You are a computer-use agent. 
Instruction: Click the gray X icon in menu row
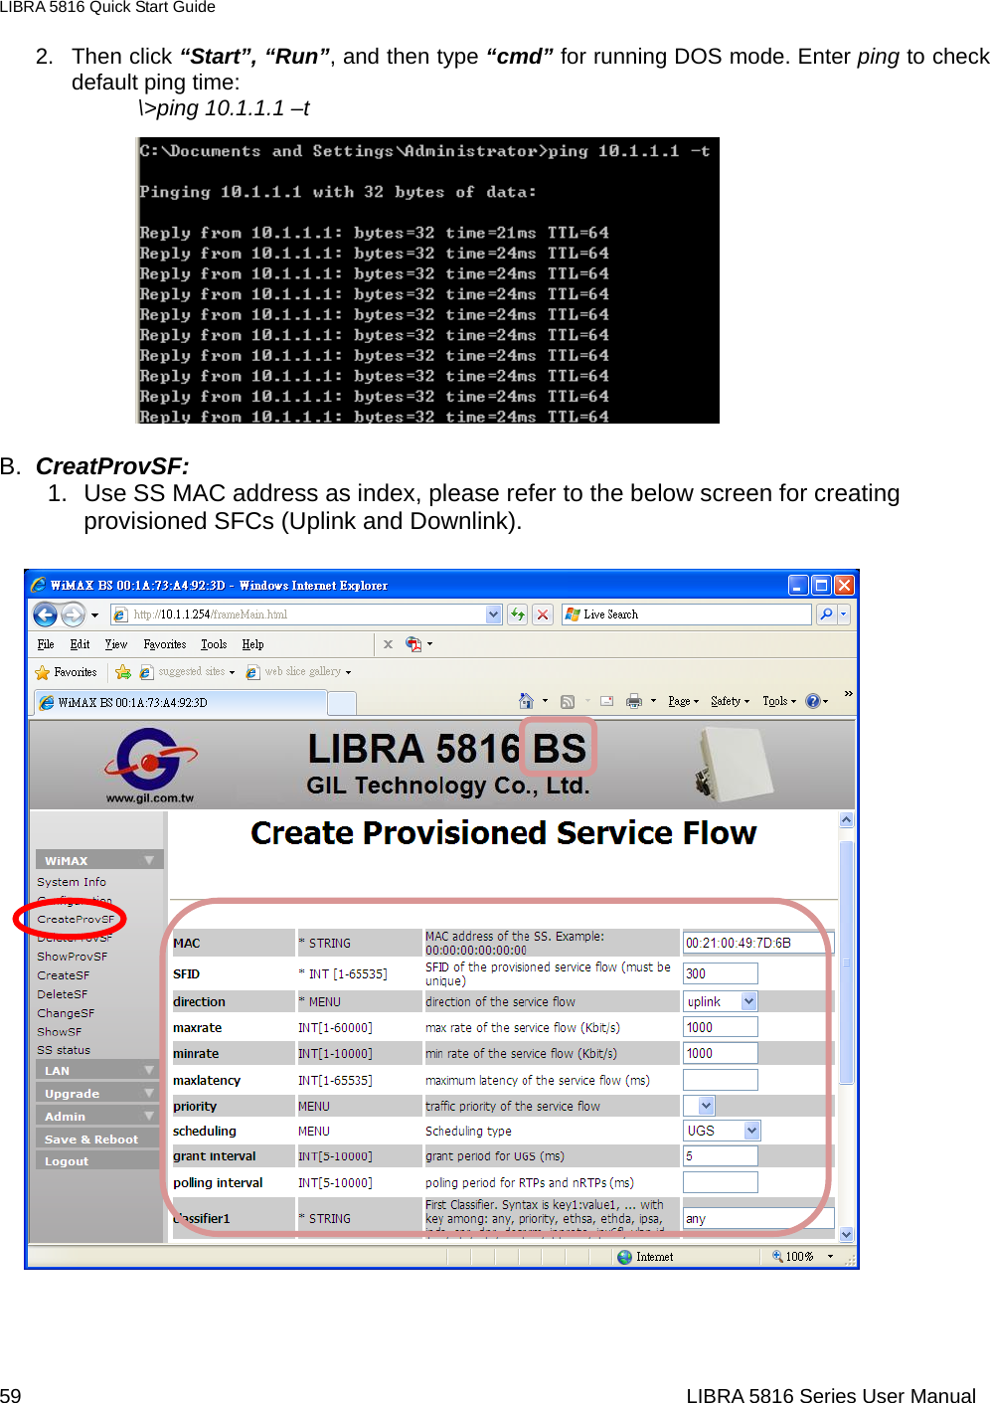[x=388, y=644]
